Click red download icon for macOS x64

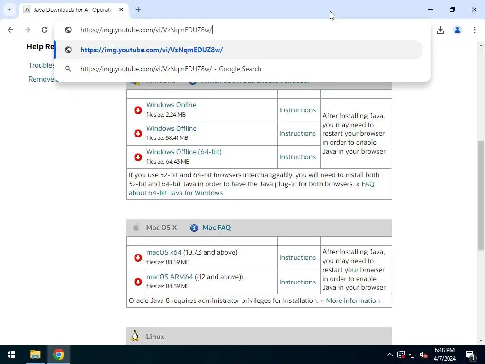point(138,257)
